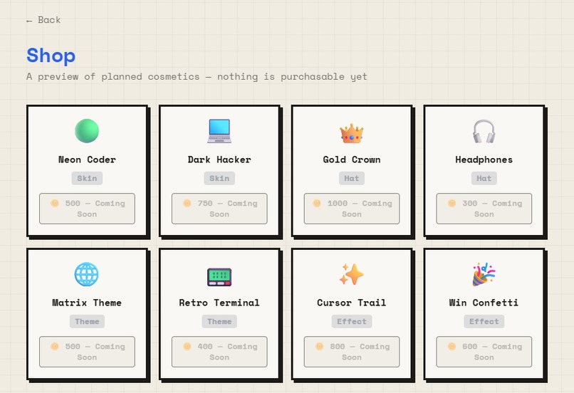Click the Headphones icon
The image size is (574, 393).
pos(484,132)
